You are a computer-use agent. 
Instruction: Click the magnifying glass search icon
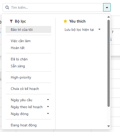(x=7, y=7)
